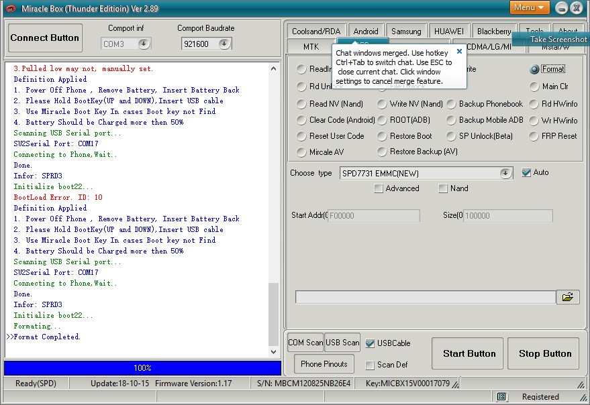Click the 100% progress bar
Viewport: 590px width, 405px height.
(x=142, y=367)
